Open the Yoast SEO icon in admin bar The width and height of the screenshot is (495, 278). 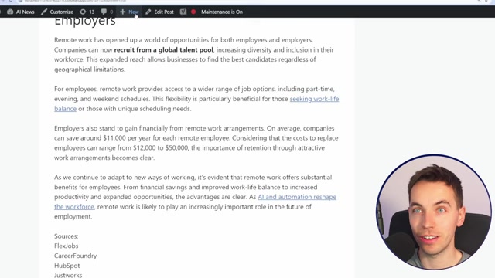[183, 12]
